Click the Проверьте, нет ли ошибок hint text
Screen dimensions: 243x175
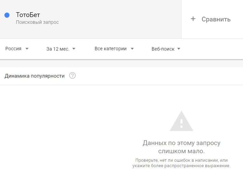[x=181, y=163]
